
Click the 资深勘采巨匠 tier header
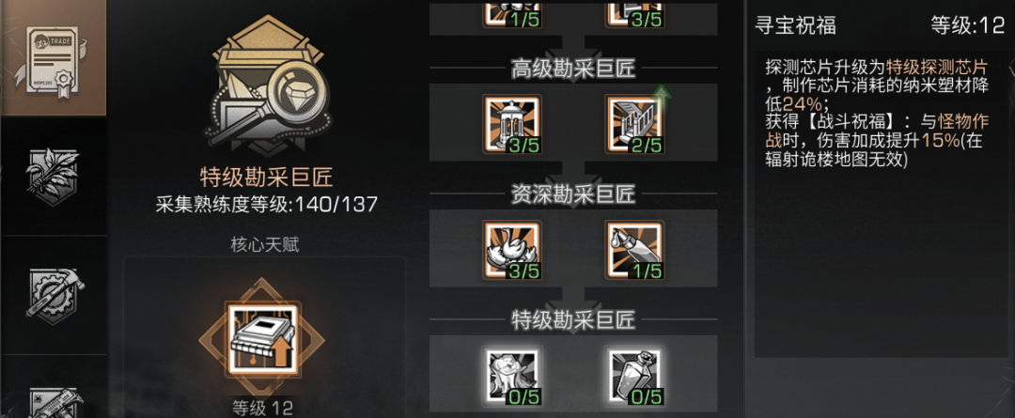[573, 194]
